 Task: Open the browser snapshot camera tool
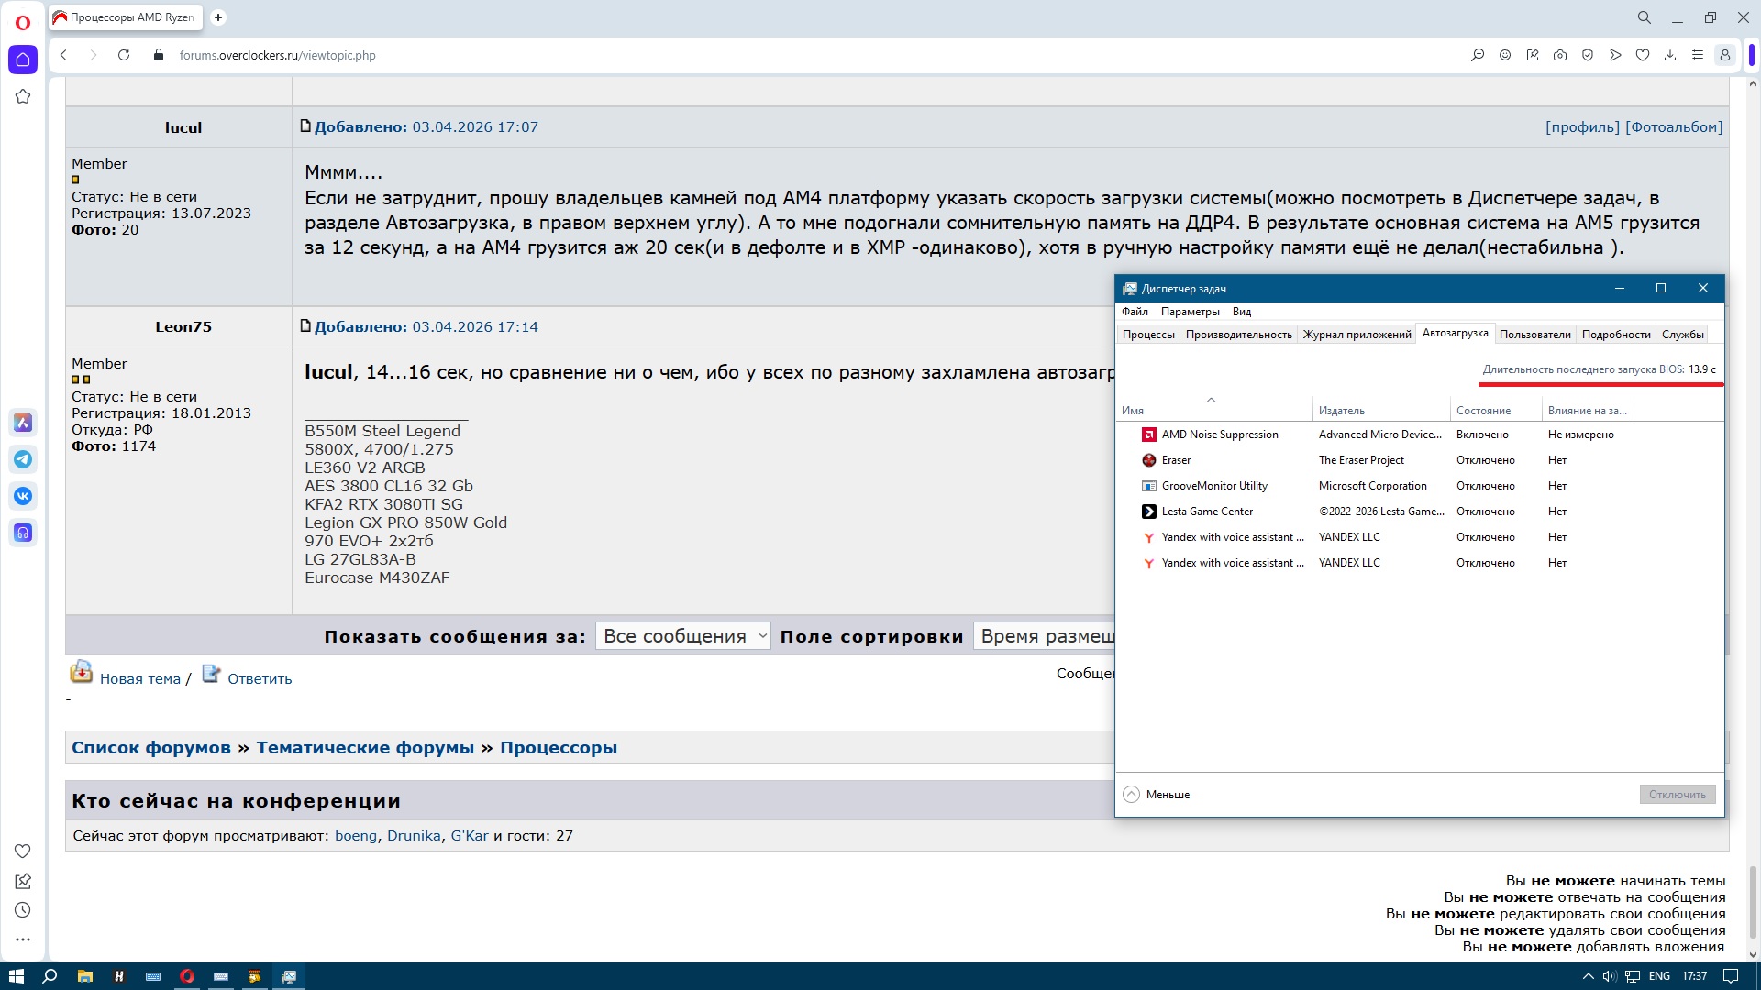[x=1560, y=55]
